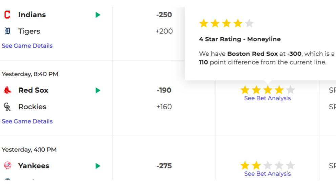Screen dimensions: 336x189
Task: Select the Indians -250 moneyline odds
Action: point(164,15)
